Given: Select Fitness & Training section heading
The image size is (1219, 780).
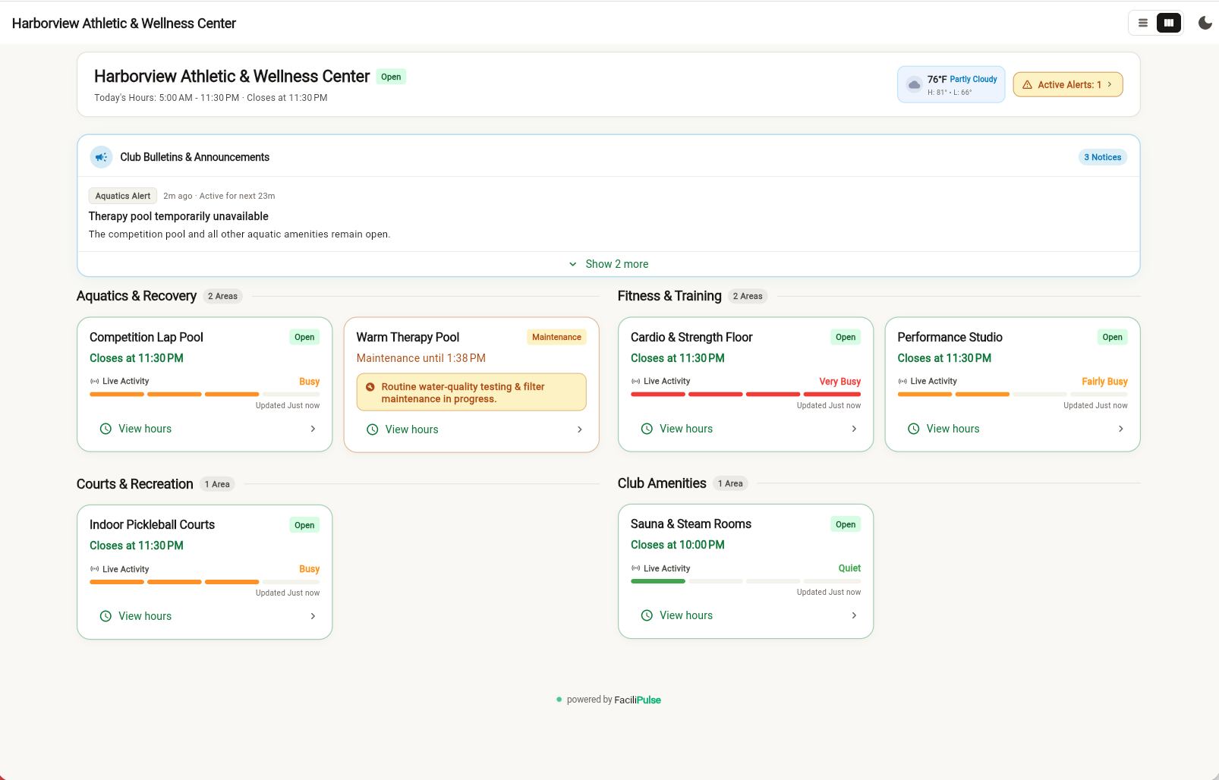Looking at the screenshot, I should click(669, 296).
